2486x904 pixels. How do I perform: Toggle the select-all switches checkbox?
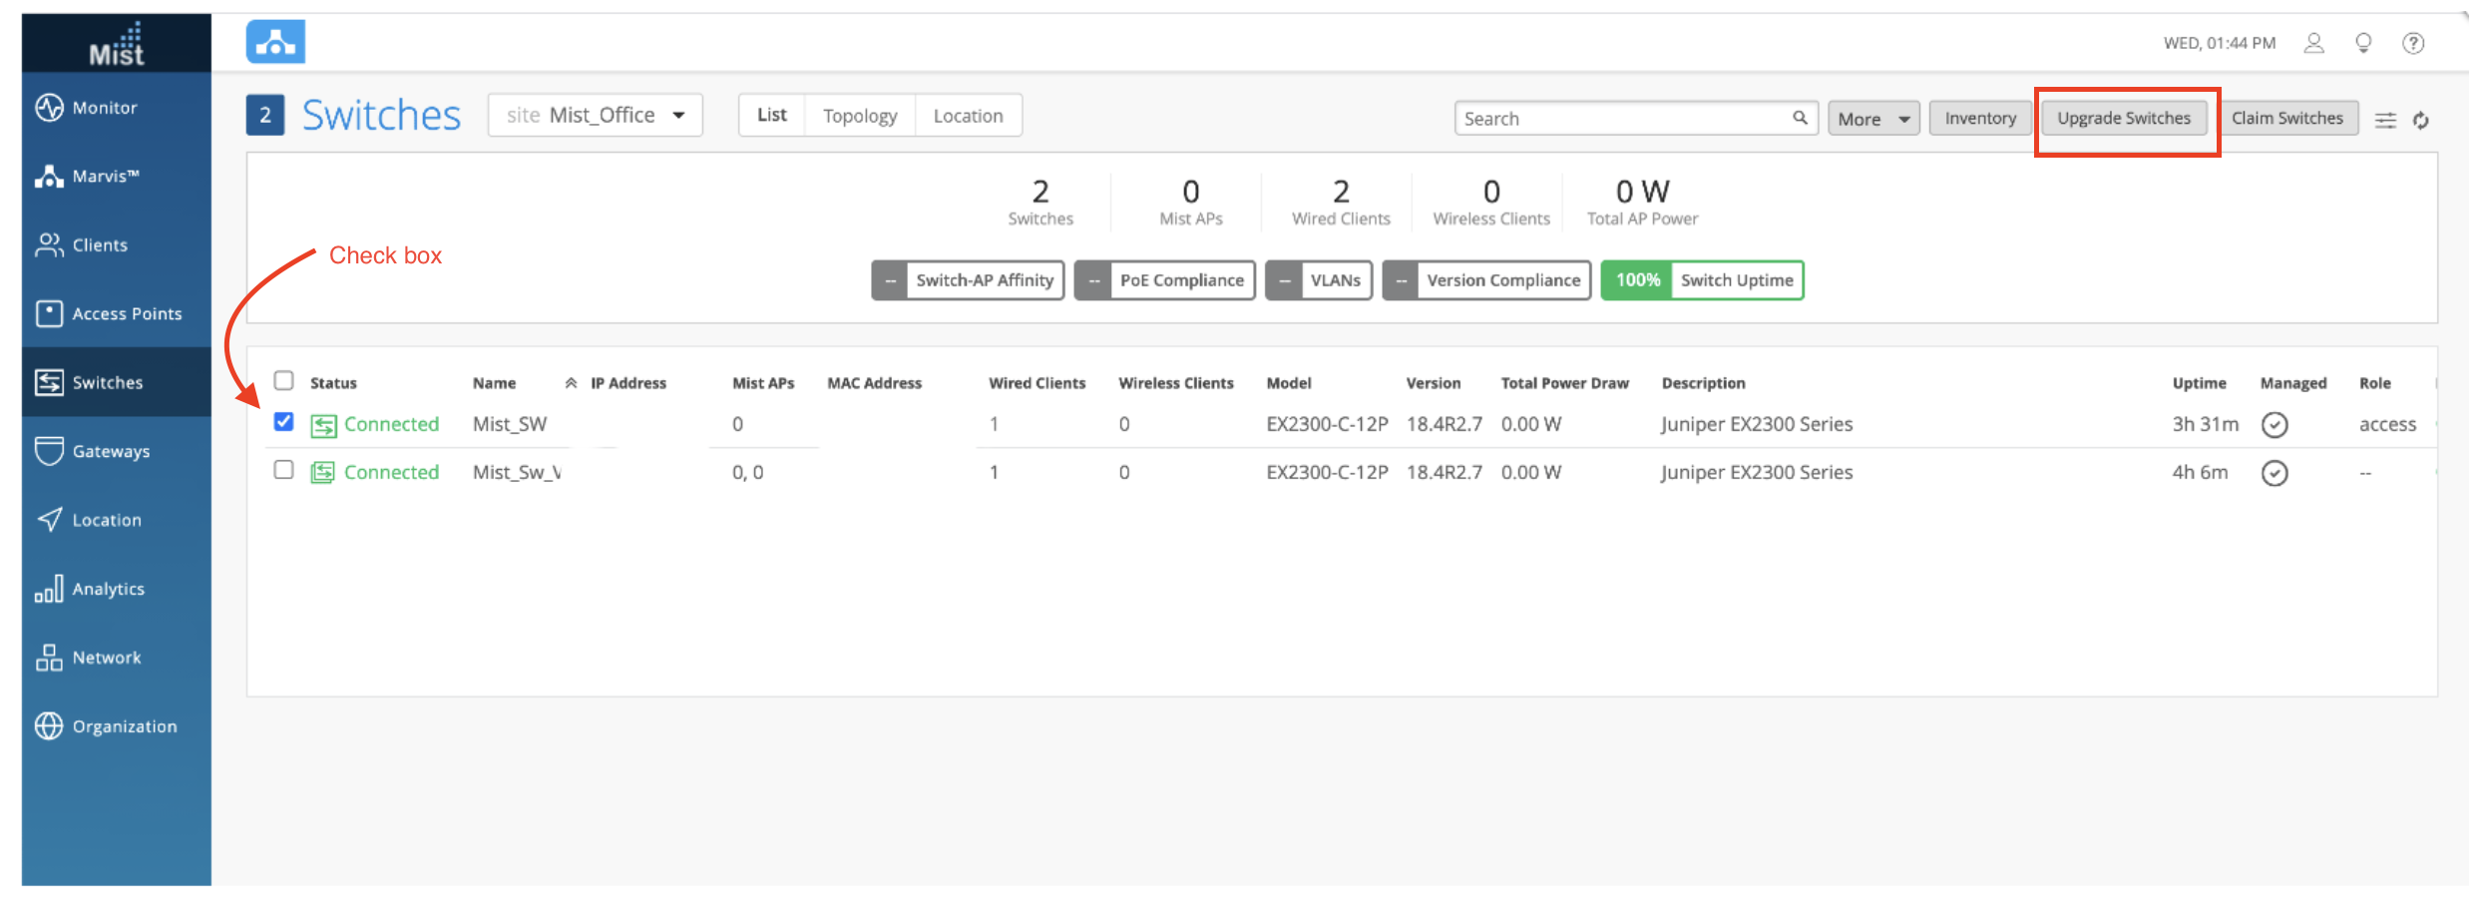point(284,381)
